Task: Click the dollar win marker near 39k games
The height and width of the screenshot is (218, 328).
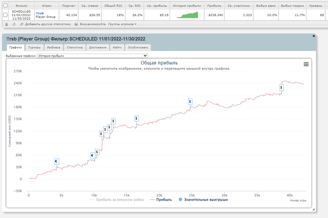Action: coord(281,87)
